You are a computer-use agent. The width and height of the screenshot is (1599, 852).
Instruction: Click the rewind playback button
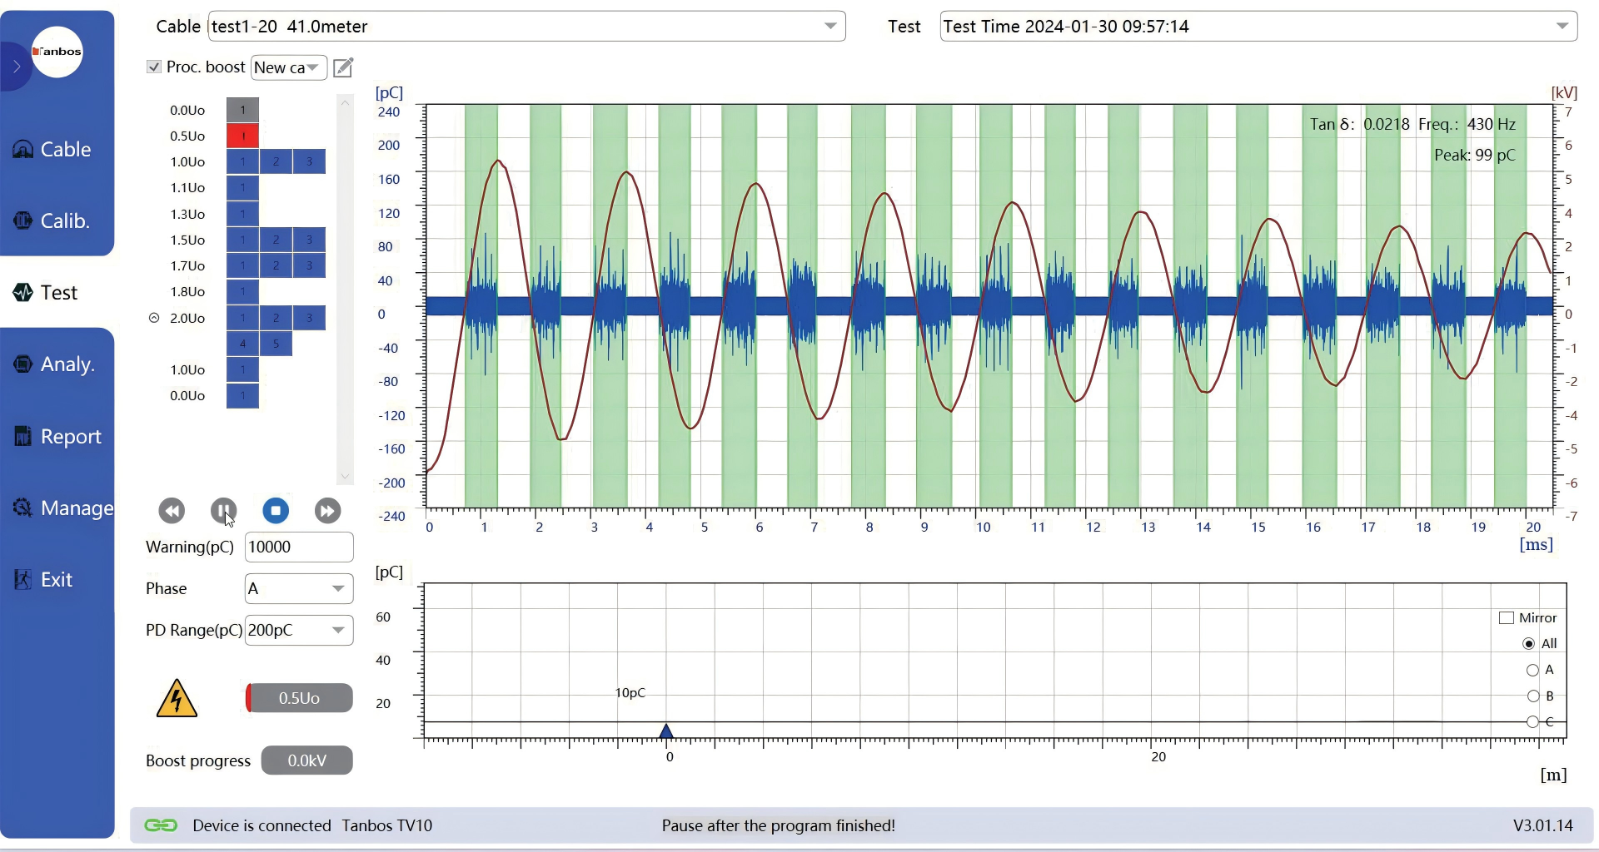172,510
